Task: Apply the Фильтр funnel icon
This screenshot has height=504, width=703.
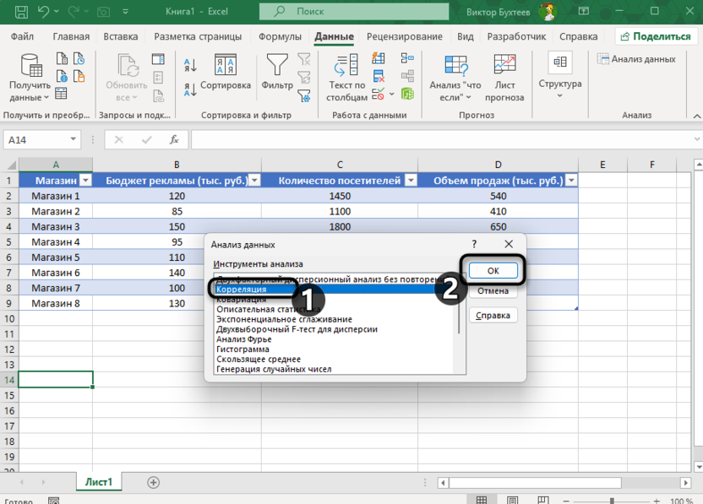Action: (x=277, y=66)
